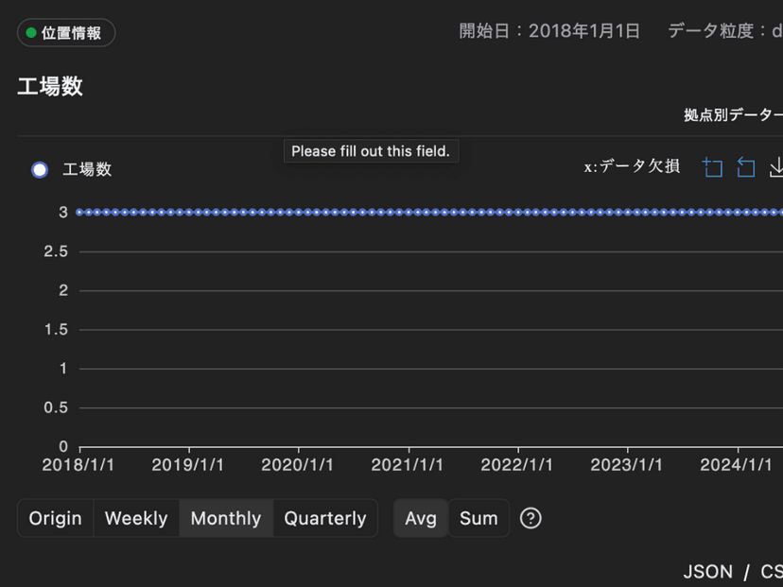Click the x:データ欠損 legend label
783x587 pixels.
click(x=632, y=167)
